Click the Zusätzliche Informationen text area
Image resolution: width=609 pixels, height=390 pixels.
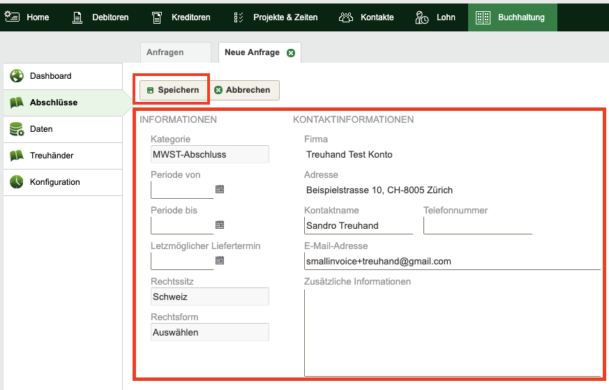tap(453, 333)
